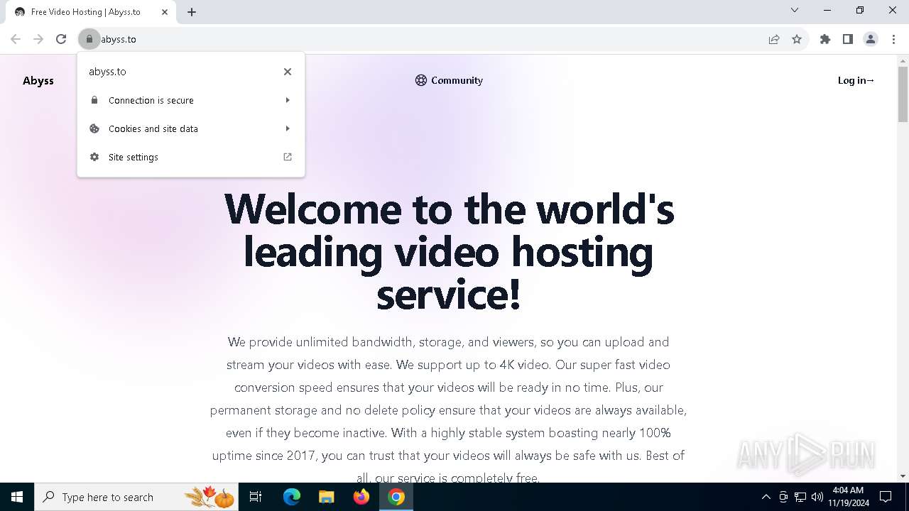The width and height of the screenshot is (909, 511).
Task: Click the taskbar search box
Action: click(138, 497)
